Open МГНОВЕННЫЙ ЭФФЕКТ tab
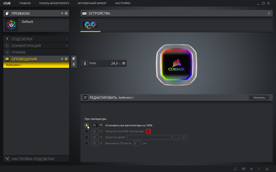 [x=92, y=3]
